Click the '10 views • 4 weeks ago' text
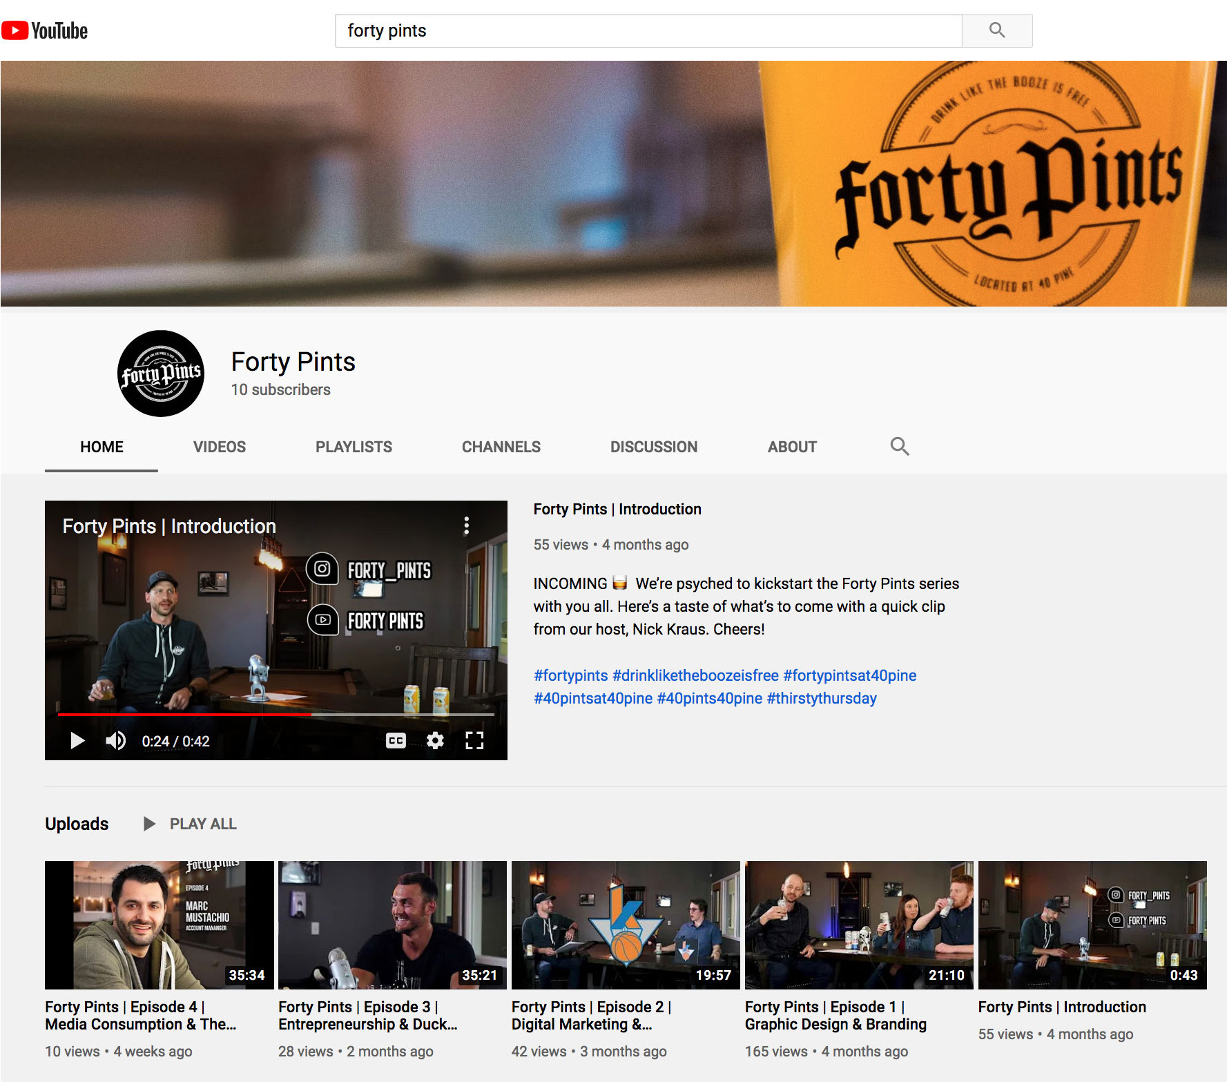Screen dimensions: 1227x1082 click(x=119, y=1052)
